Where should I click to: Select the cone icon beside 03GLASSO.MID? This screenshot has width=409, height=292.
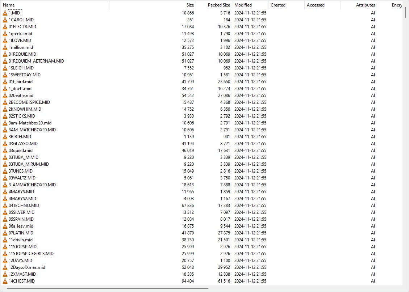click(5, 144)
